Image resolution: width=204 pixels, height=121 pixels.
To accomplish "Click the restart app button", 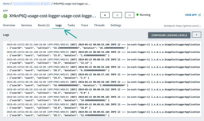I will click(x=117, y=15).
